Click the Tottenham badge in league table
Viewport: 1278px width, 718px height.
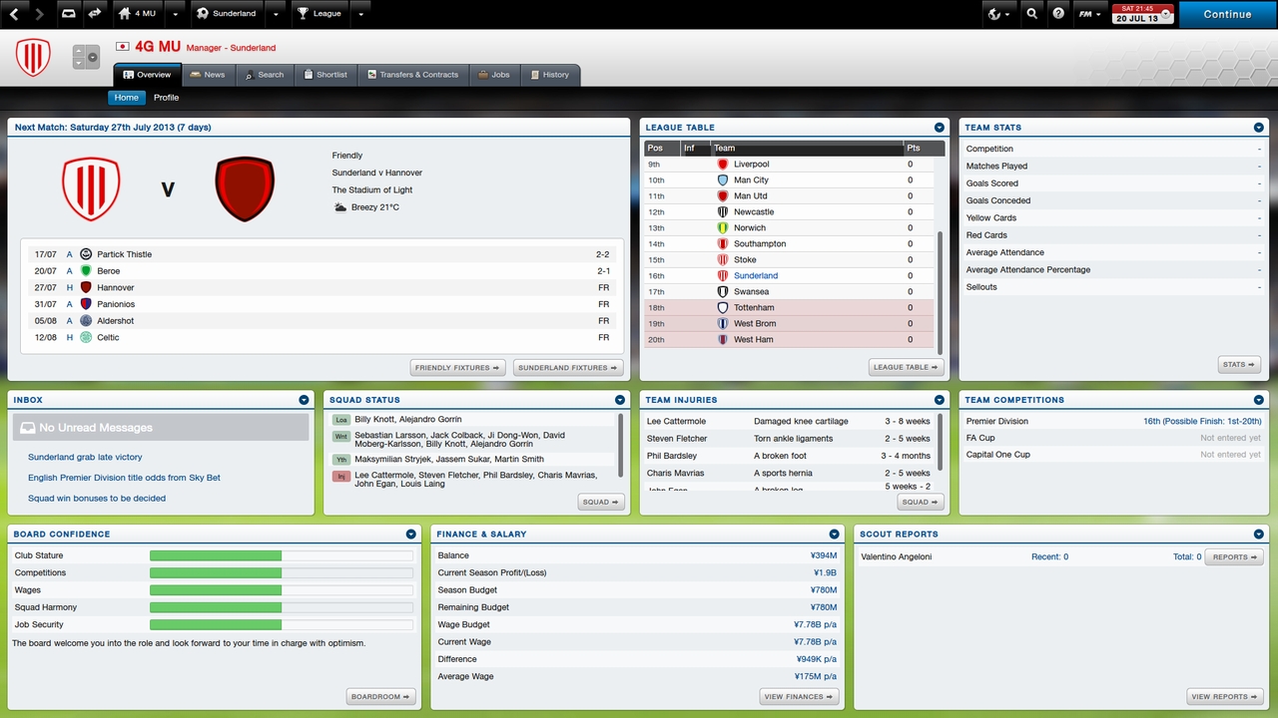[723, 307]
